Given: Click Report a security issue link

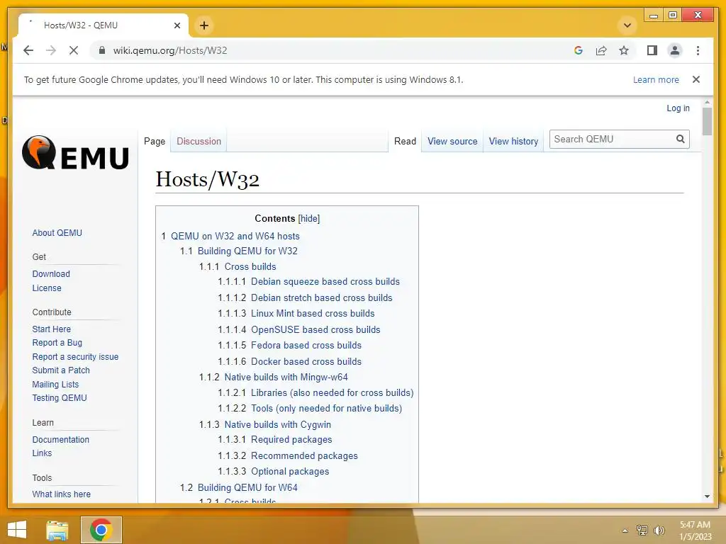Looking at the screenshot, I should click(x=75, y=357).
